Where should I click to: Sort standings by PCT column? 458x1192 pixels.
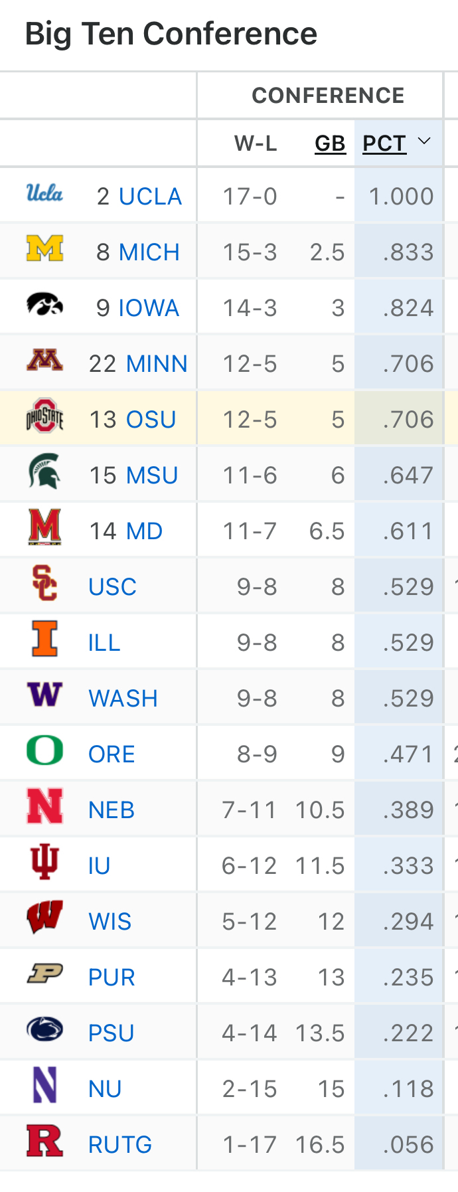click(384, 143)
